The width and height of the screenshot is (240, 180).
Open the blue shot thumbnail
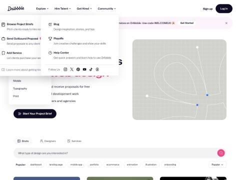(x=46, y=178)
